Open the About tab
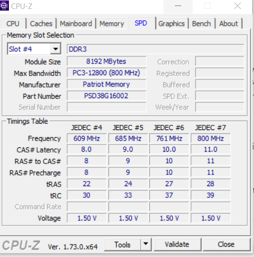The height and width of the screenshot is (257, 254). tap(228, 24)
